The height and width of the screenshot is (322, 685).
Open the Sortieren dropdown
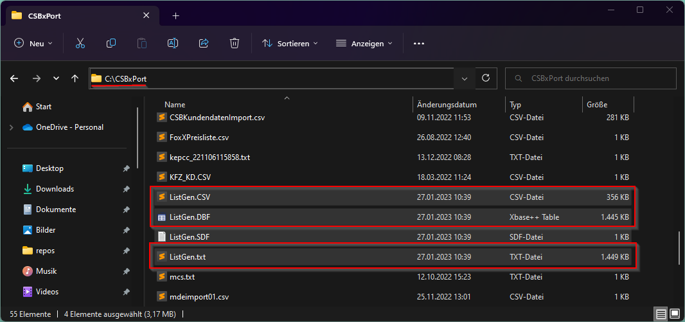[290, 43]
